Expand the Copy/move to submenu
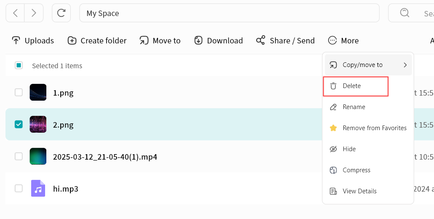 [368, 65]
